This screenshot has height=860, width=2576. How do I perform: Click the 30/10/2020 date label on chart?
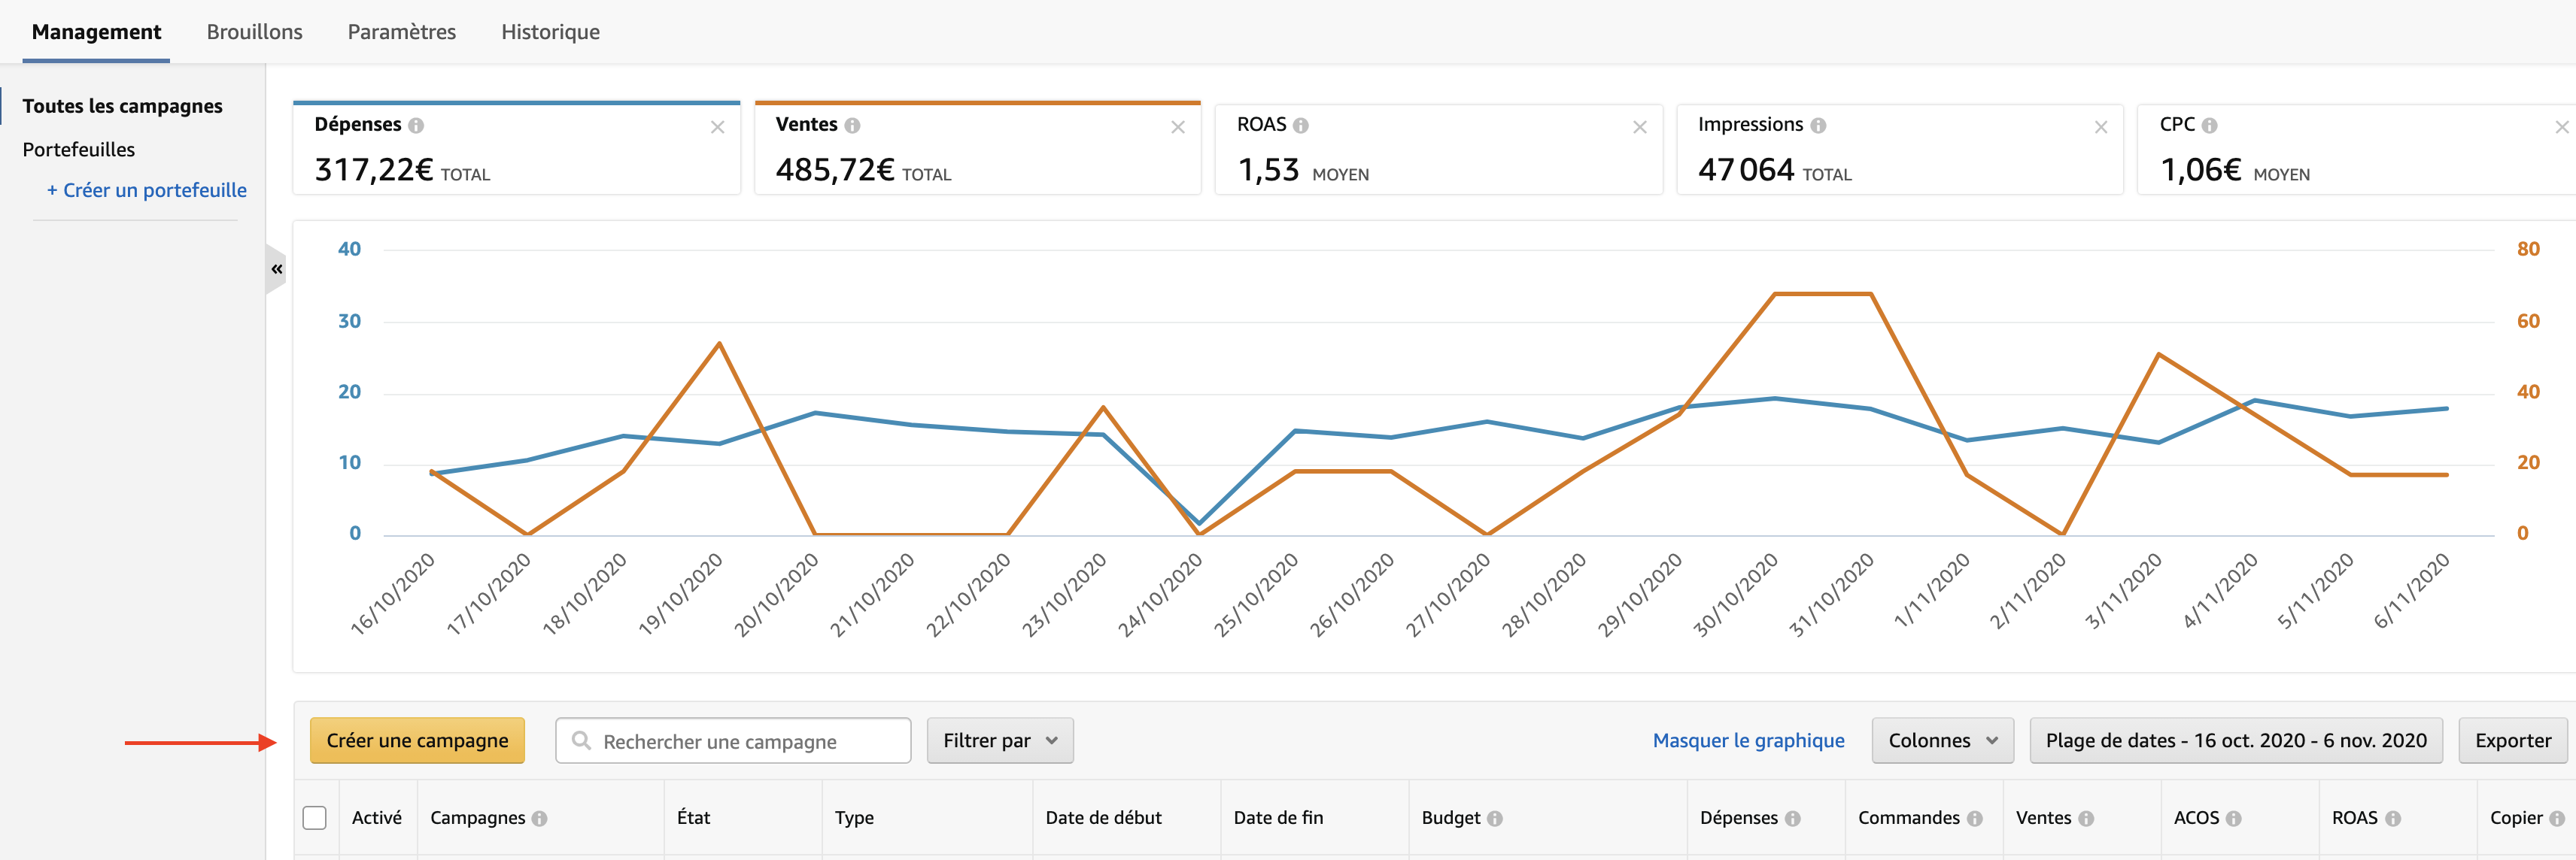click(1735, 595)
